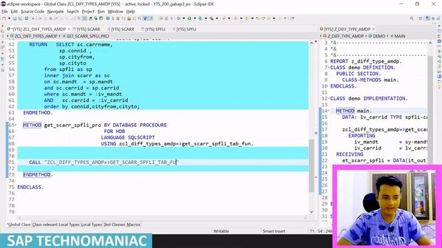Click the Back navigation arrow icon

(269, 19)
